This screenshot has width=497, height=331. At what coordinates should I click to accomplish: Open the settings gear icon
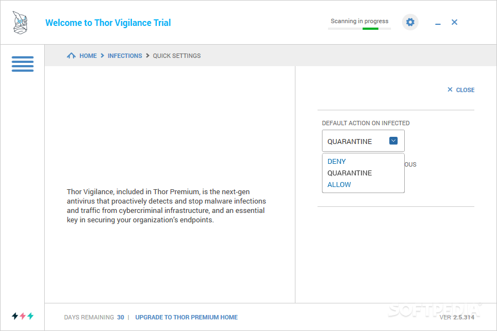(x=410, y=22)
